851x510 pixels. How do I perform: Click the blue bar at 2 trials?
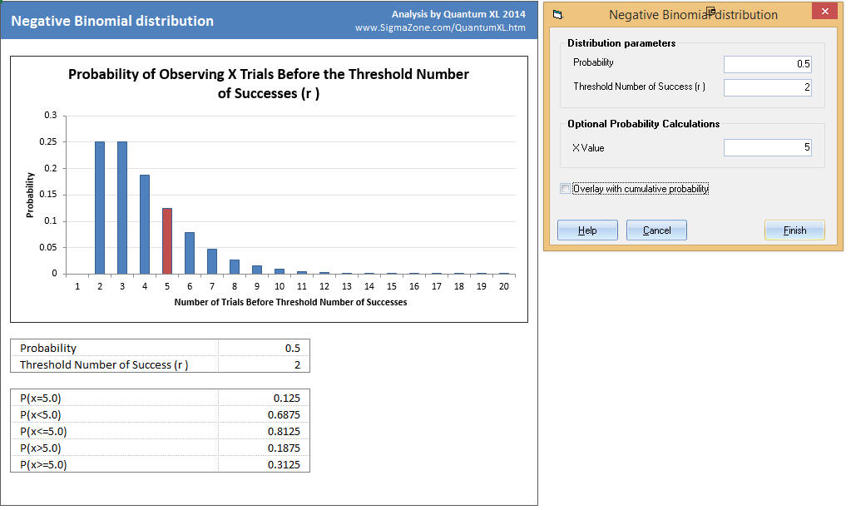(100, 207)
